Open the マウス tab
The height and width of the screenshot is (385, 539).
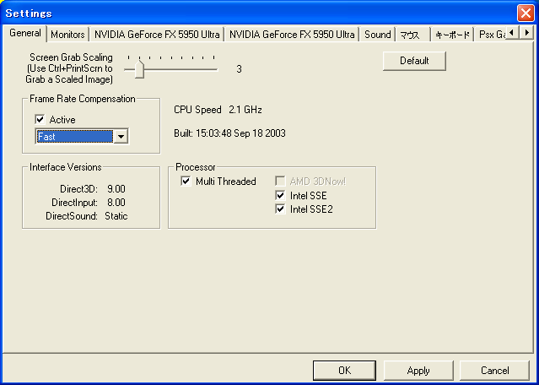click(x=410, y=35)
